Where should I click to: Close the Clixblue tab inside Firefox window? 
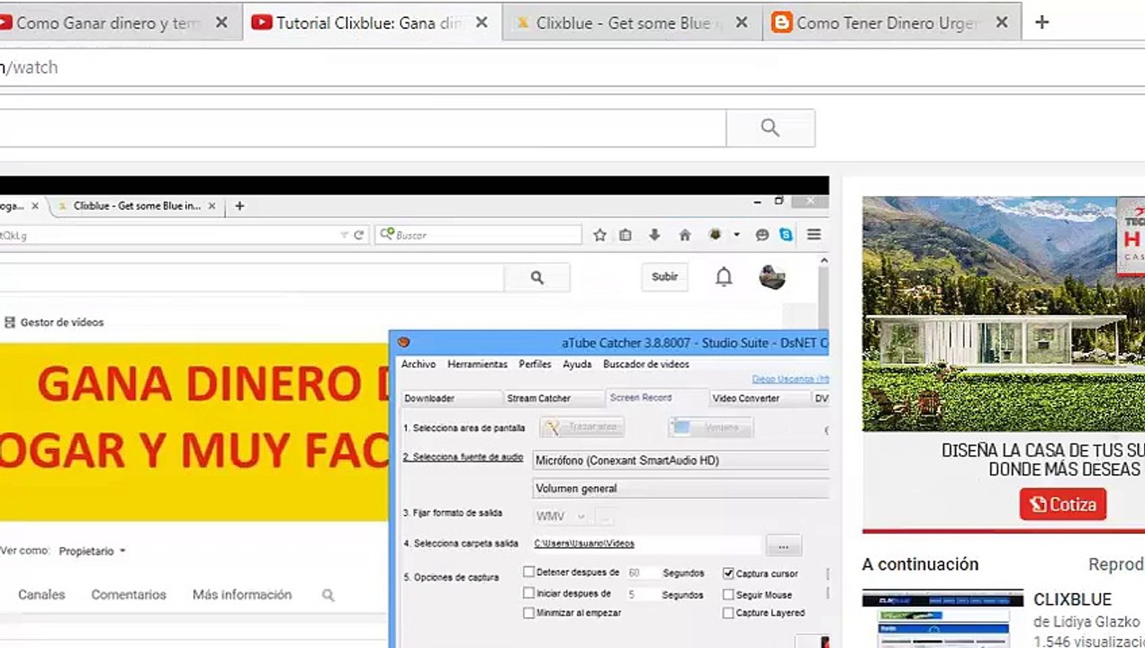click(212, 206)
